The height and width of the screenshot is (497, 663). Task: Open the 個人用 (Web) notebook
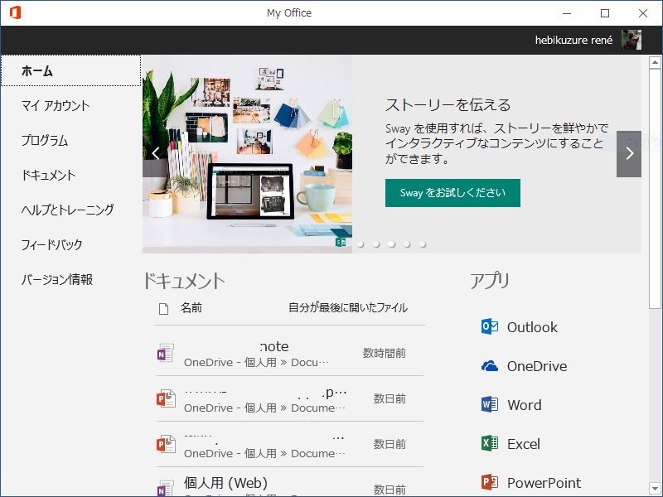pos(225,483)
